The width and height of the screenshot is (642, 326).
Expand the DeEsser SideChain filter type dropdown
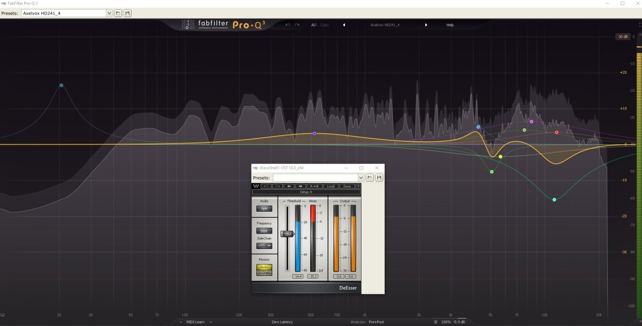[x=269, y=246]
